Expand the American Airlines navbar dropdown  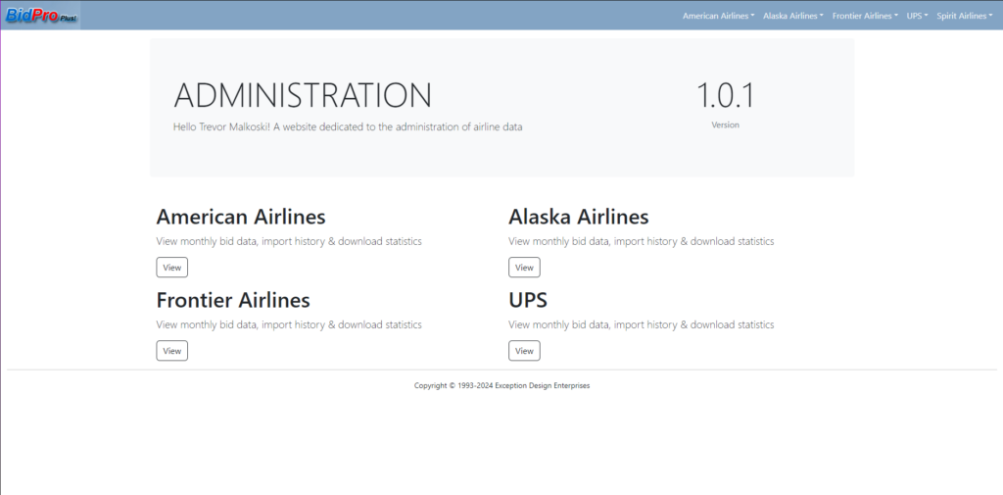point(718,16)
